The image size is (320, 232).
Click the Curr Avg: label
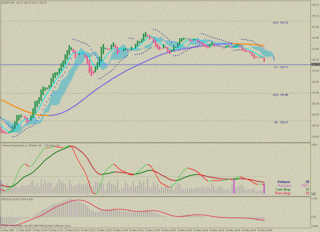(284, 189)
